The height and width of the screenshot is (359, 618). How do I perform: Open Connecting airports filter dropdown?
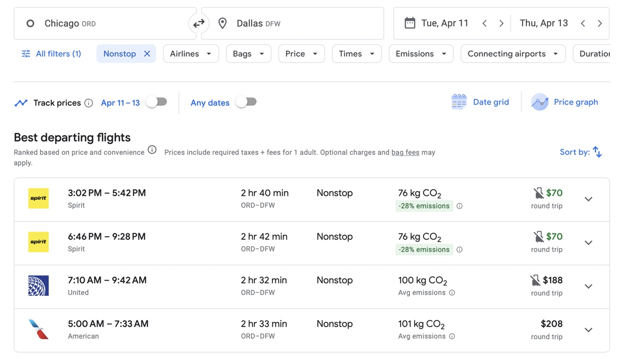point(513,54)
